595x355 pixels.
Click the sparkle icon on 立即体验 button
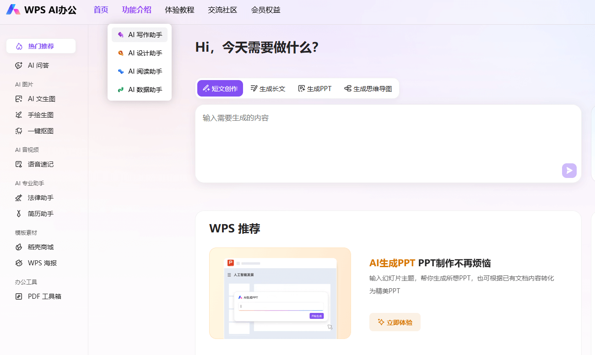click(x=381, y=322)
